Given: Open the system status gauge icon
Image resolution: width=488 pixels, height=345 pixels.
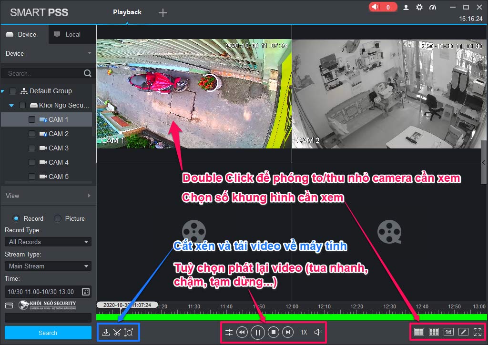Looking at the screenshot, I should click(x=433, y=7).
